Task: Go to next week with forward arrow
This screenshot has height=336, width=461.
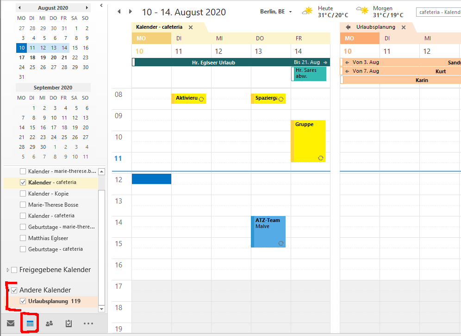Action: [x=131, y=12]
